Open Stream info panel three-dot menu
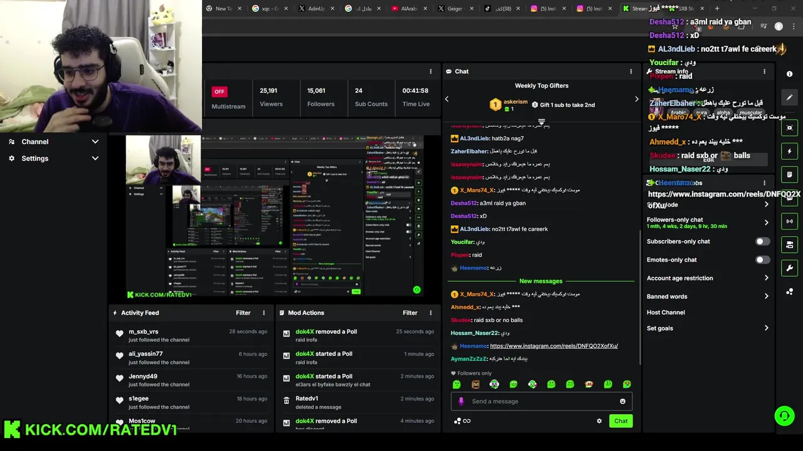803x451 pixels. (x=764, y=71)
